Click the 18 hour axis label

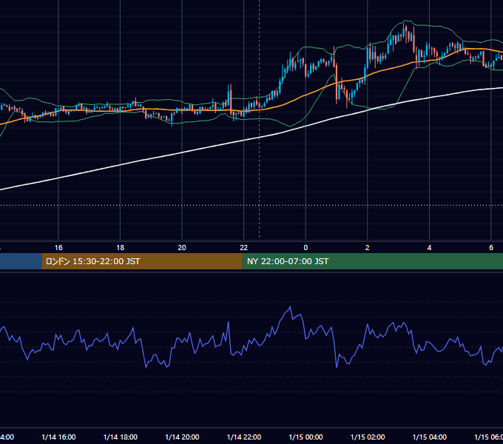click(x=121, y=248)
